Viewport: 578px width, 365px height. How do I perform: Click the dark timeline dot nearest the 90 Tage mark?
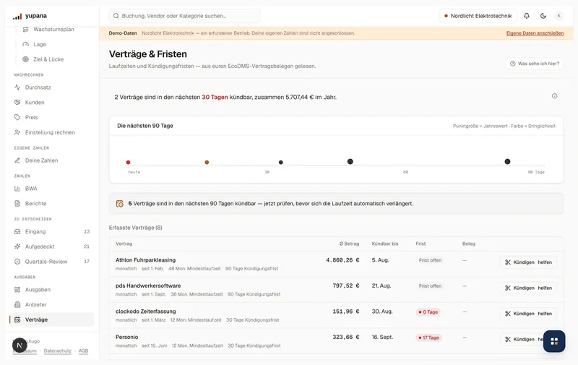(507, 161)
